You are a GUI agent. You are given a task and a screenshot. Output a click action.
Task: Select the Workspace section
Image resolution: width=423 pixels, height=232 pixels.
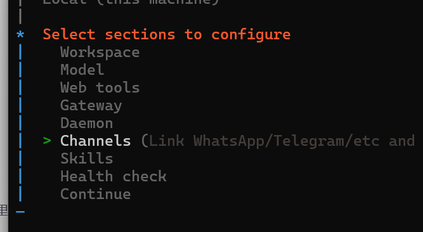click(x=100, y=53)
